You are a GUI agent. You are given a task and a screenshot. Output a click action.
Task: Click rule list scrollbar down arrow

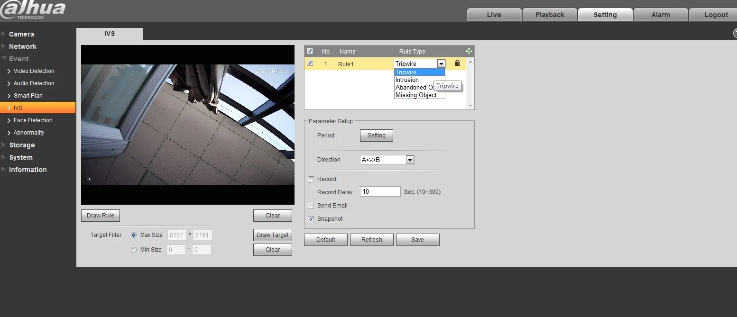tap(470, 106)
